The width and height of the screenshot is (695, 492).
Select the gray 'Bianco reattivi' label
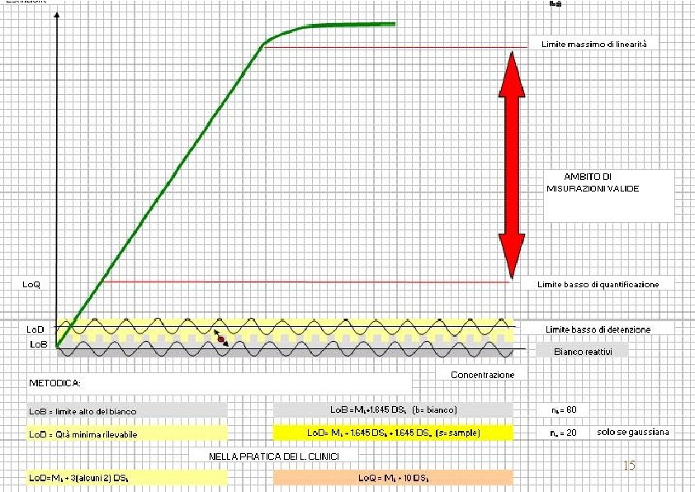tap(583, 352)
